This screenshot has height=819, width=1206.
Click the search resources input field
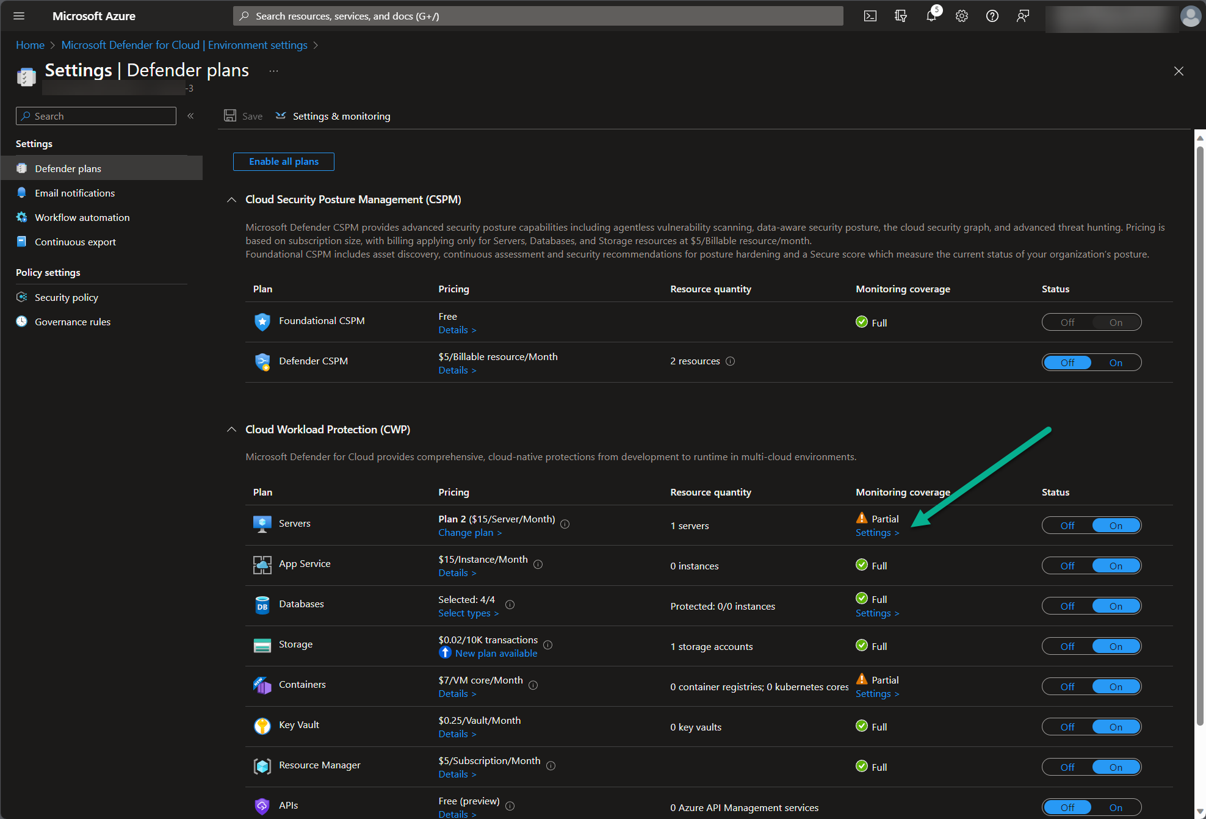coord(537,16)
